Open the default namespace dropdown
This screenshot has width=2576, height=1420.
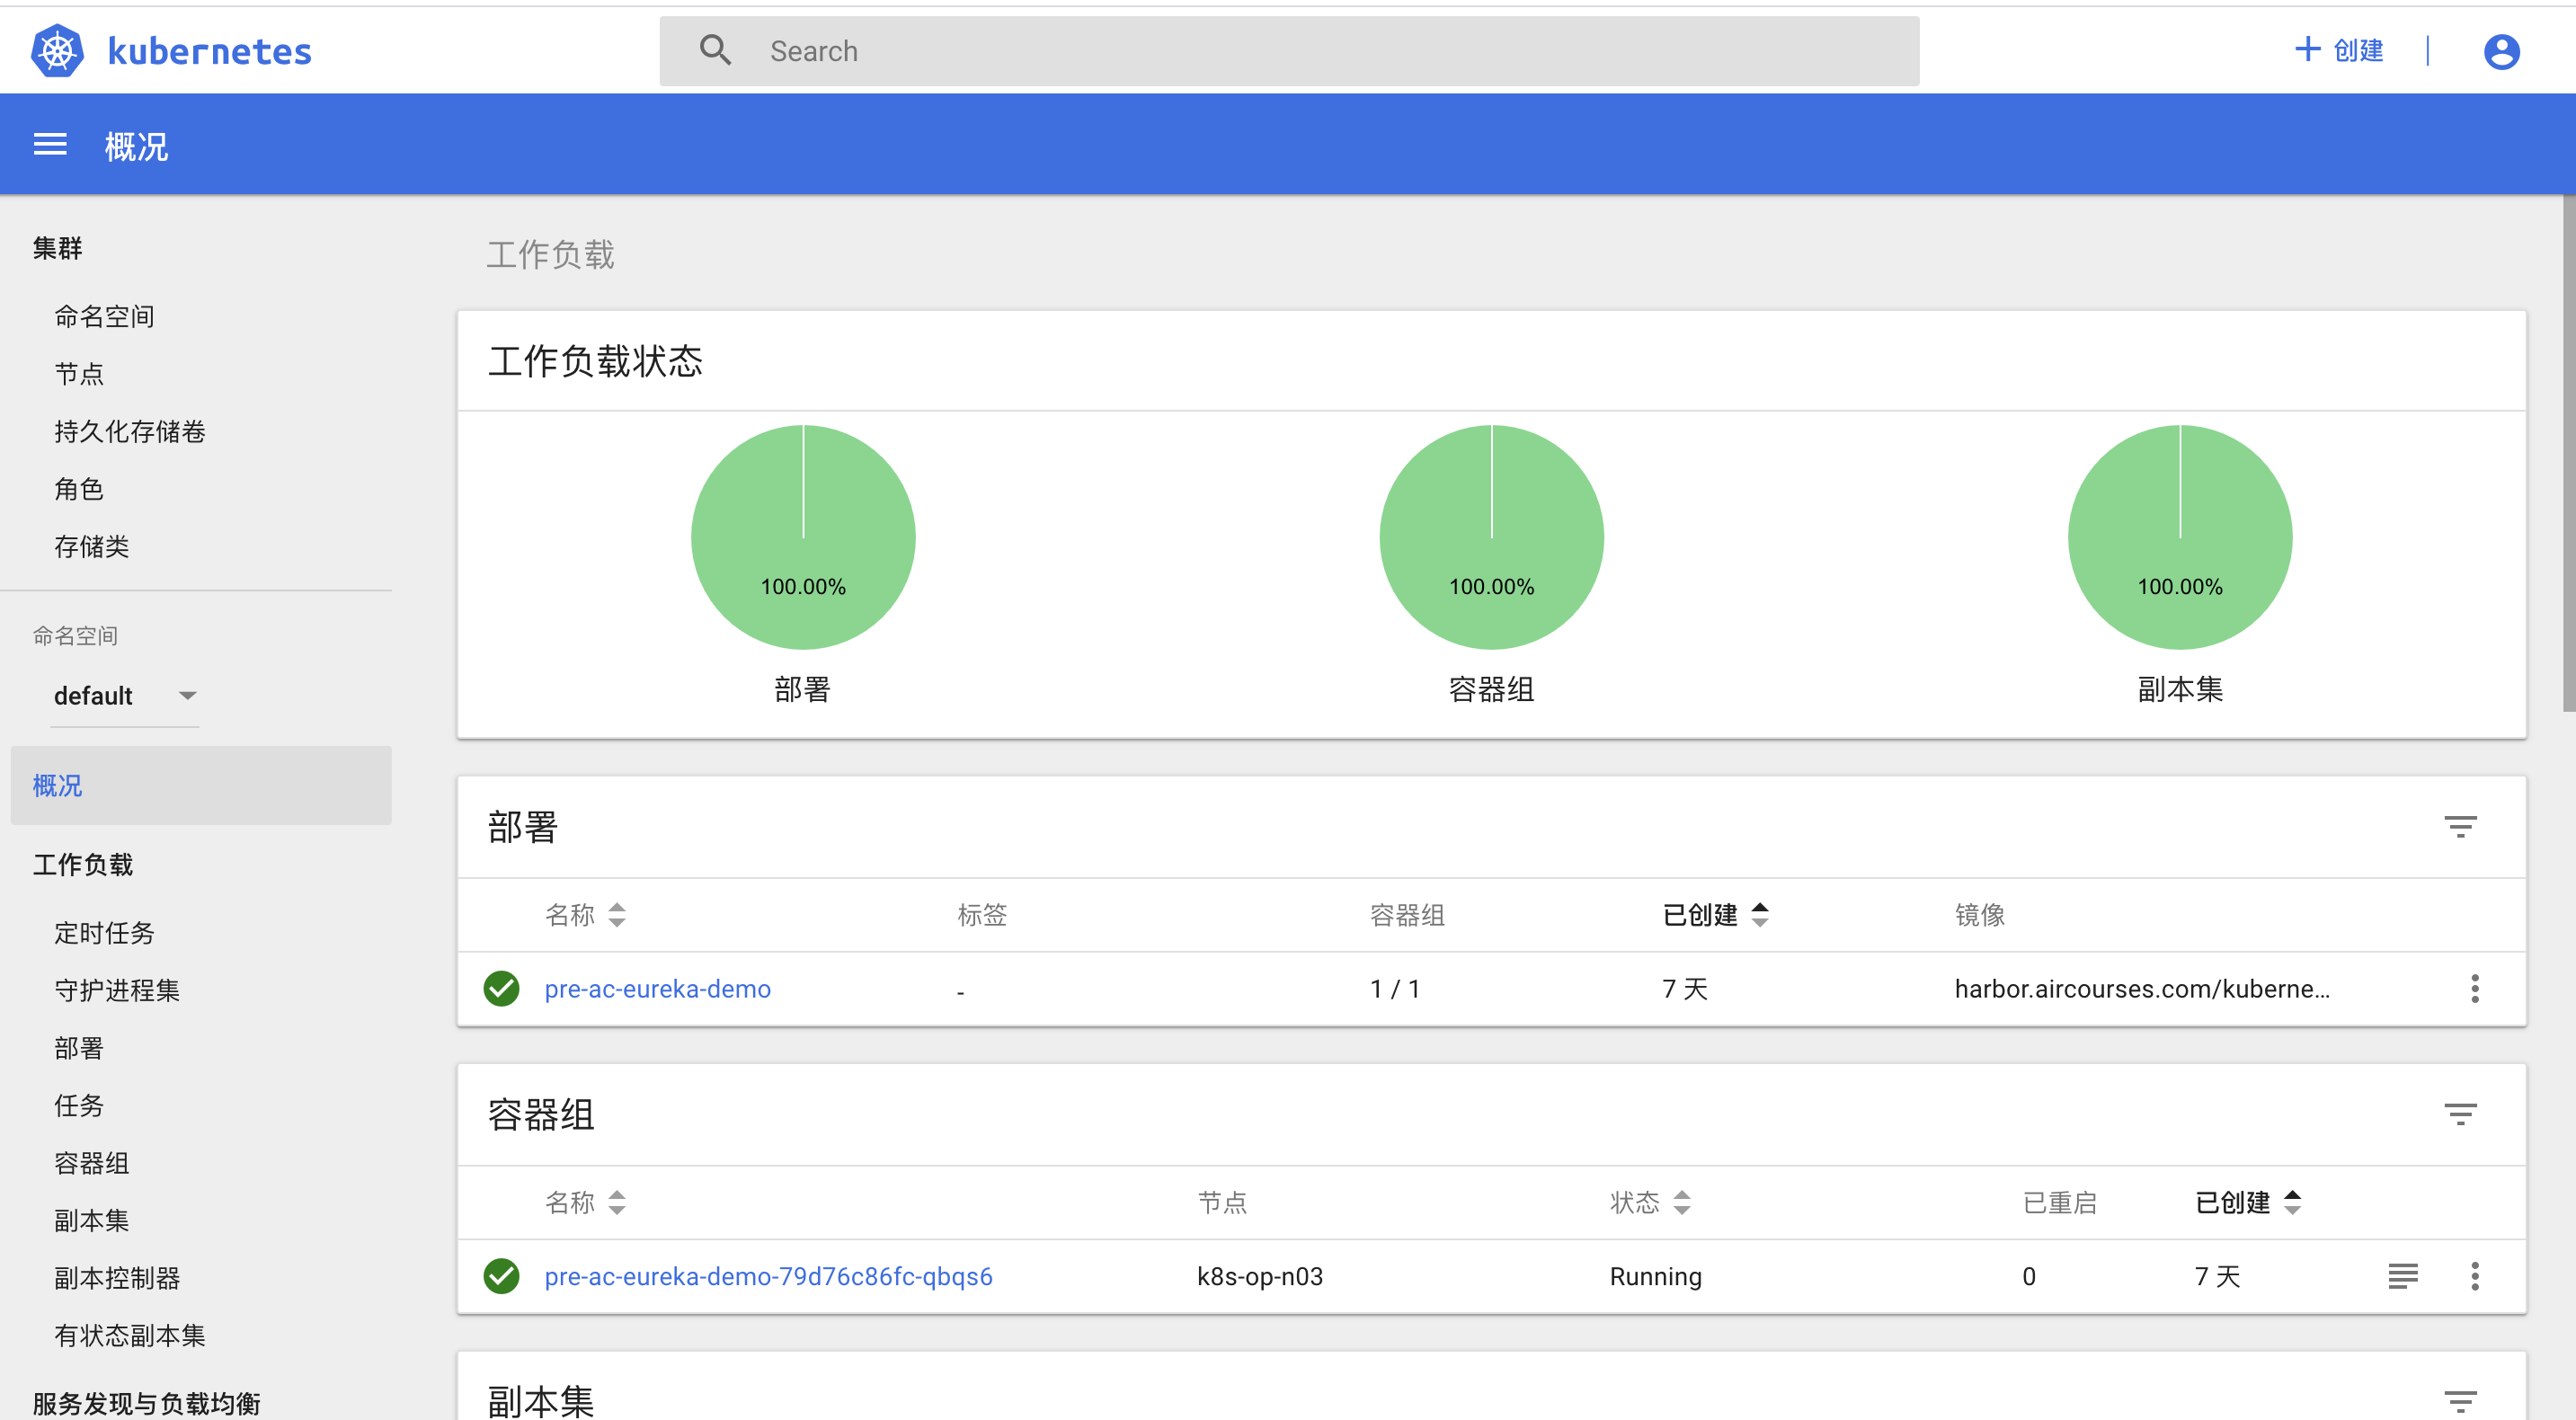coord(124,696)
